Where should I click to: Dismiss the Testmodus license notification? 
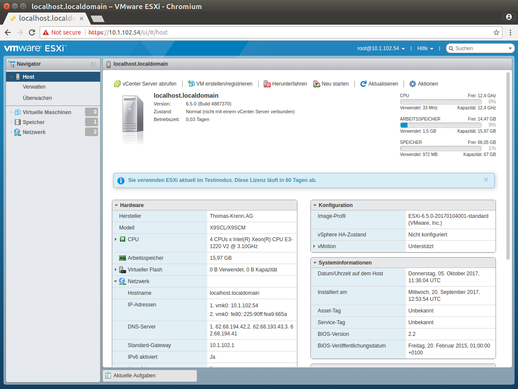(486, 180)
